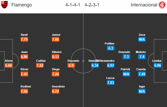This screenshot has height=107, width=167.
Task: Select player name Geuvânio
Action: [58, 86]
